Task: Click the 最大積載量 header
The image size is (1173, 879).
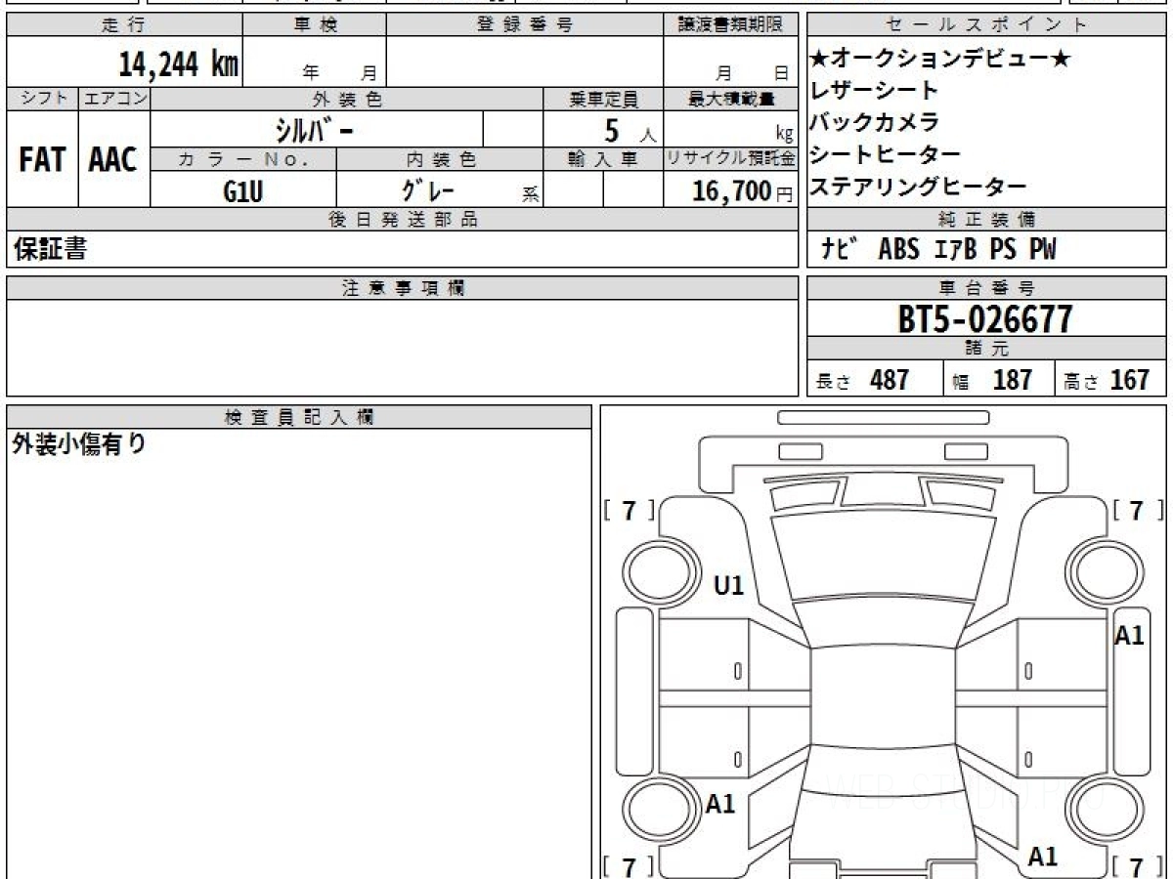Action: point(730,99)
